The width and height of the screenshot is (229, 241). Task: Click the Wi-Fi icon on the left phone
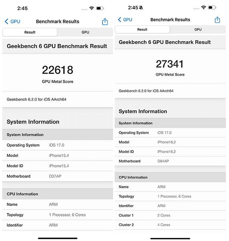pyautogui.click(x=92, y=8)
